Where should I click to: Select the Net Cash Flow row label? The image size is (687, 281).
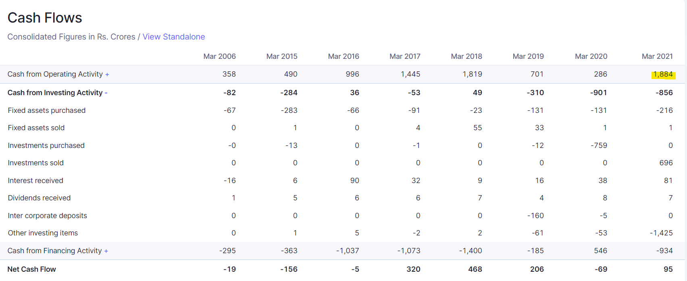point(32,269)
